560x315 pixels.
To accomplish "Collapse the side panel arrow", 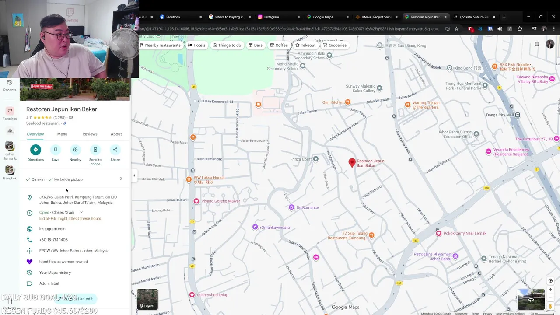I will [134, 175].
